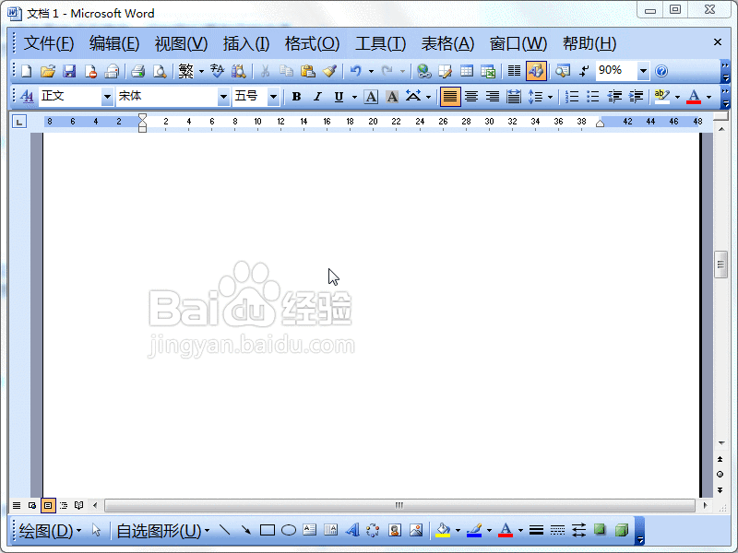Viewport: 738px width, 553px height.
Task: Decrease the paragraph indent
Action: 614,97
